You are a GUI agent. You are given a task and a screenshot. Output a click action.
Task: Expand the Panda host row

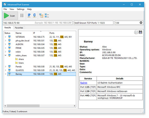pos(5,66)
